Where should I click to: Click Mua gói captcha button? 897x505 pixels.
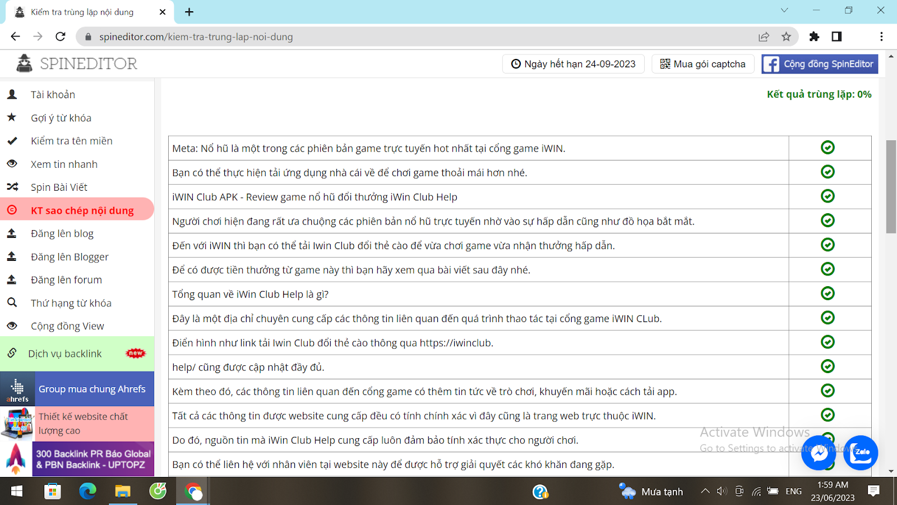click(x=702, y=64)
